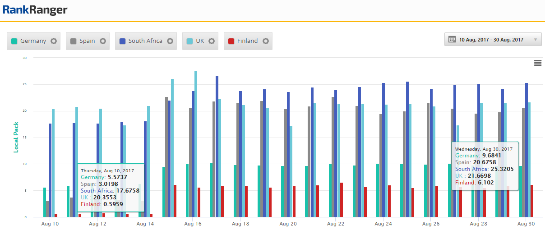Toggle Finland series visibility in legend
545x230 pixels.
(247, 41)
